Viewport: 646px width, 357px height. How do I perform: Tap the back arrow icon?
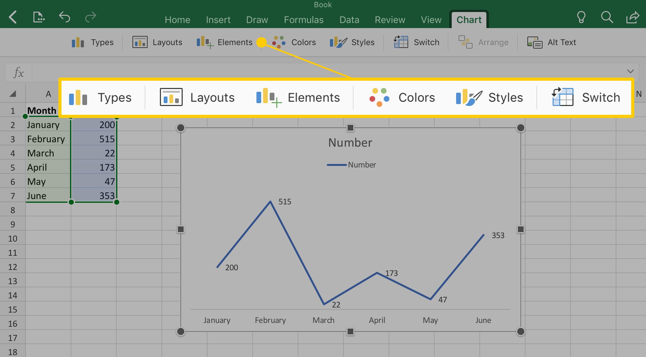13,17
